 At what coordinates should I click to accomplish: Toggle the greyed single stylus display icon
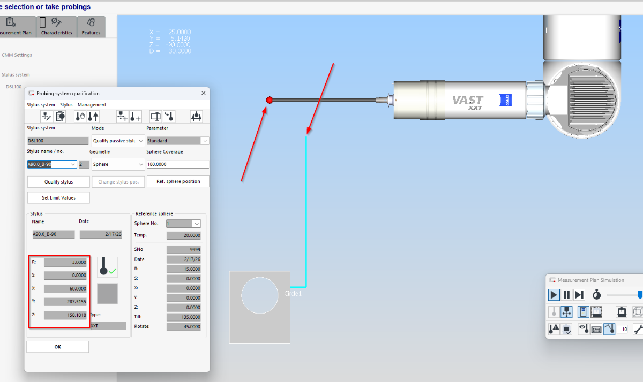(x=554, y=312)
